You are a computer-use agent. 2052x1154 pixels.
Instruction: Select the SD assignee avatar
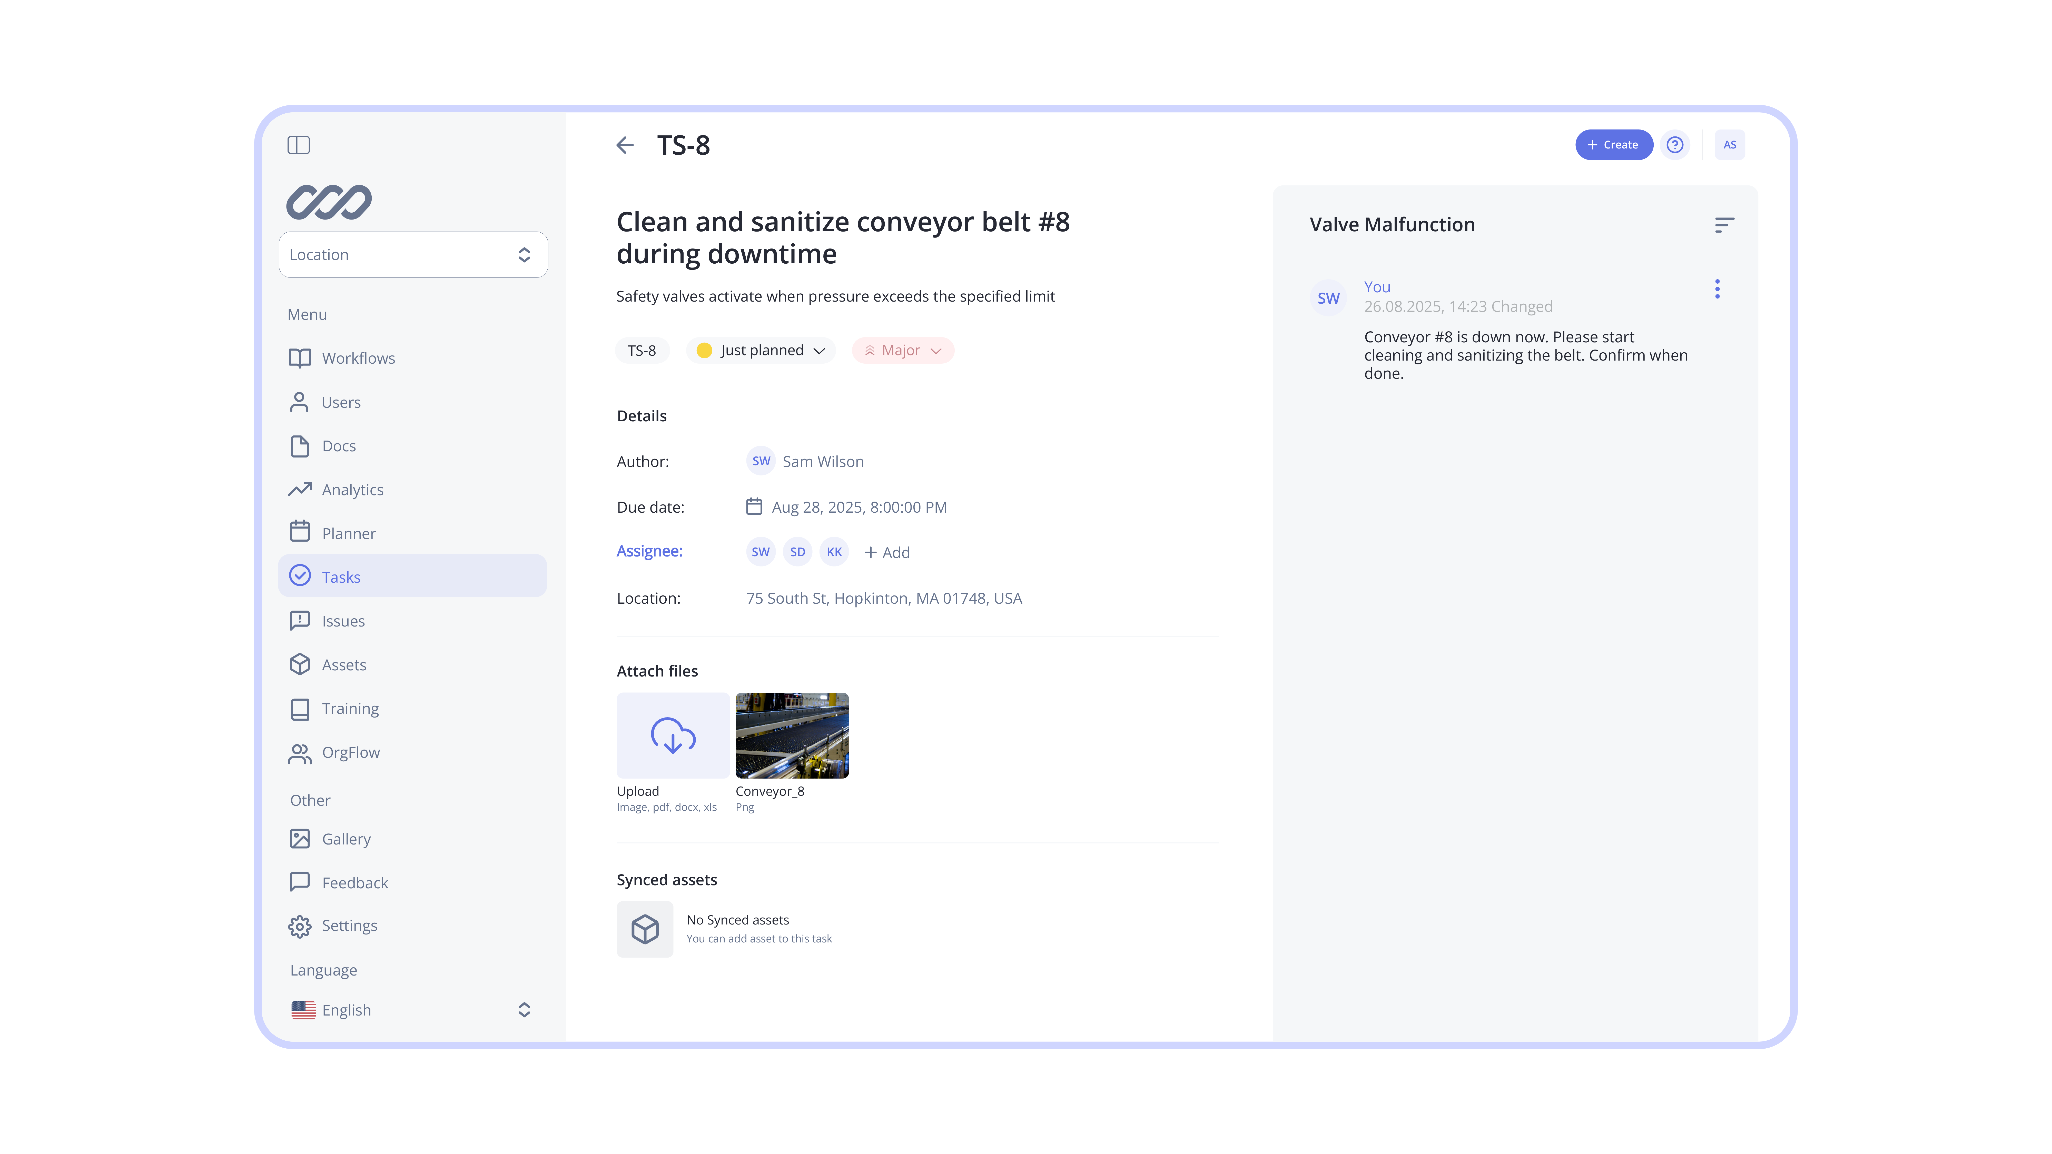(797, 552)
